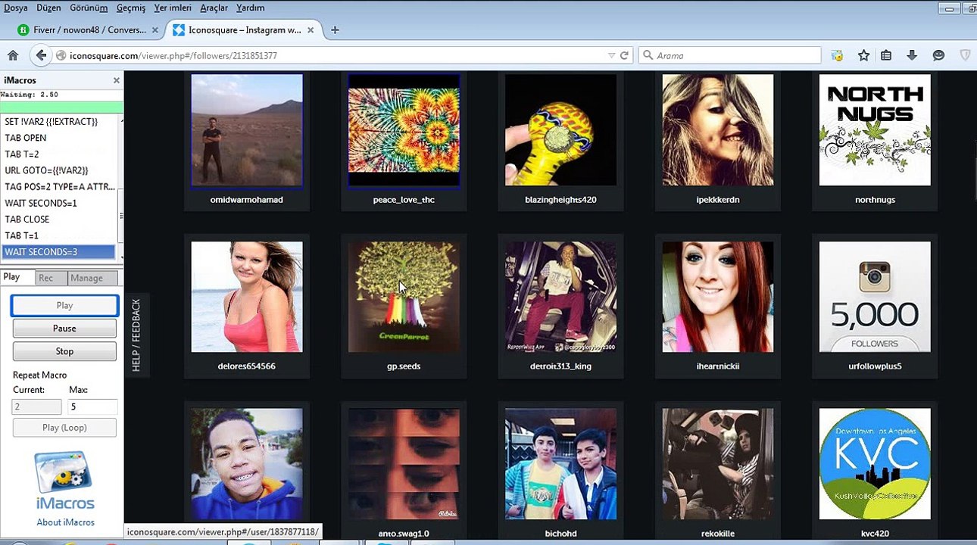Click the rekokille username link

coord(718,533)
